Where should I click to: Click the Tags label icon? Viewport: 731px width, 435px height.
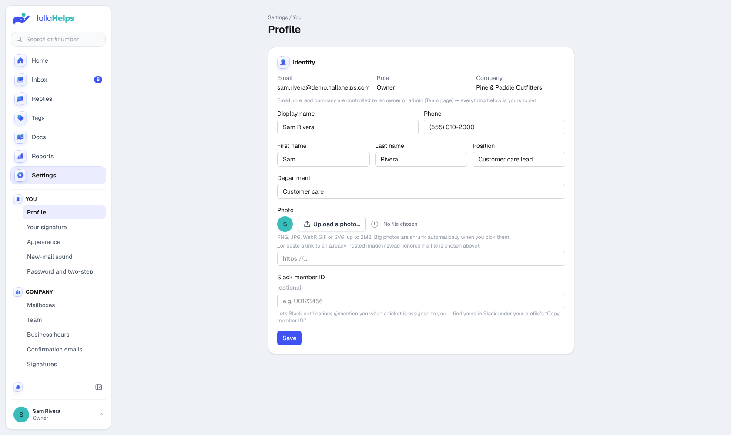(x=20, y=118)
